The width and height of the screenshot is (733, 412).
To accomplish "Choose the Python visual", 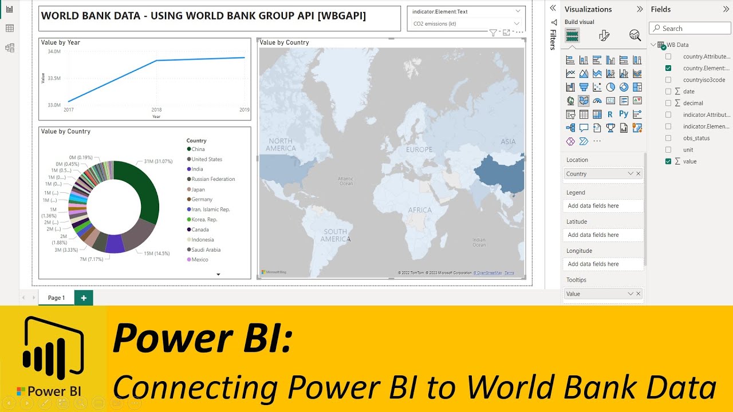I will click(x=624, y=114).
